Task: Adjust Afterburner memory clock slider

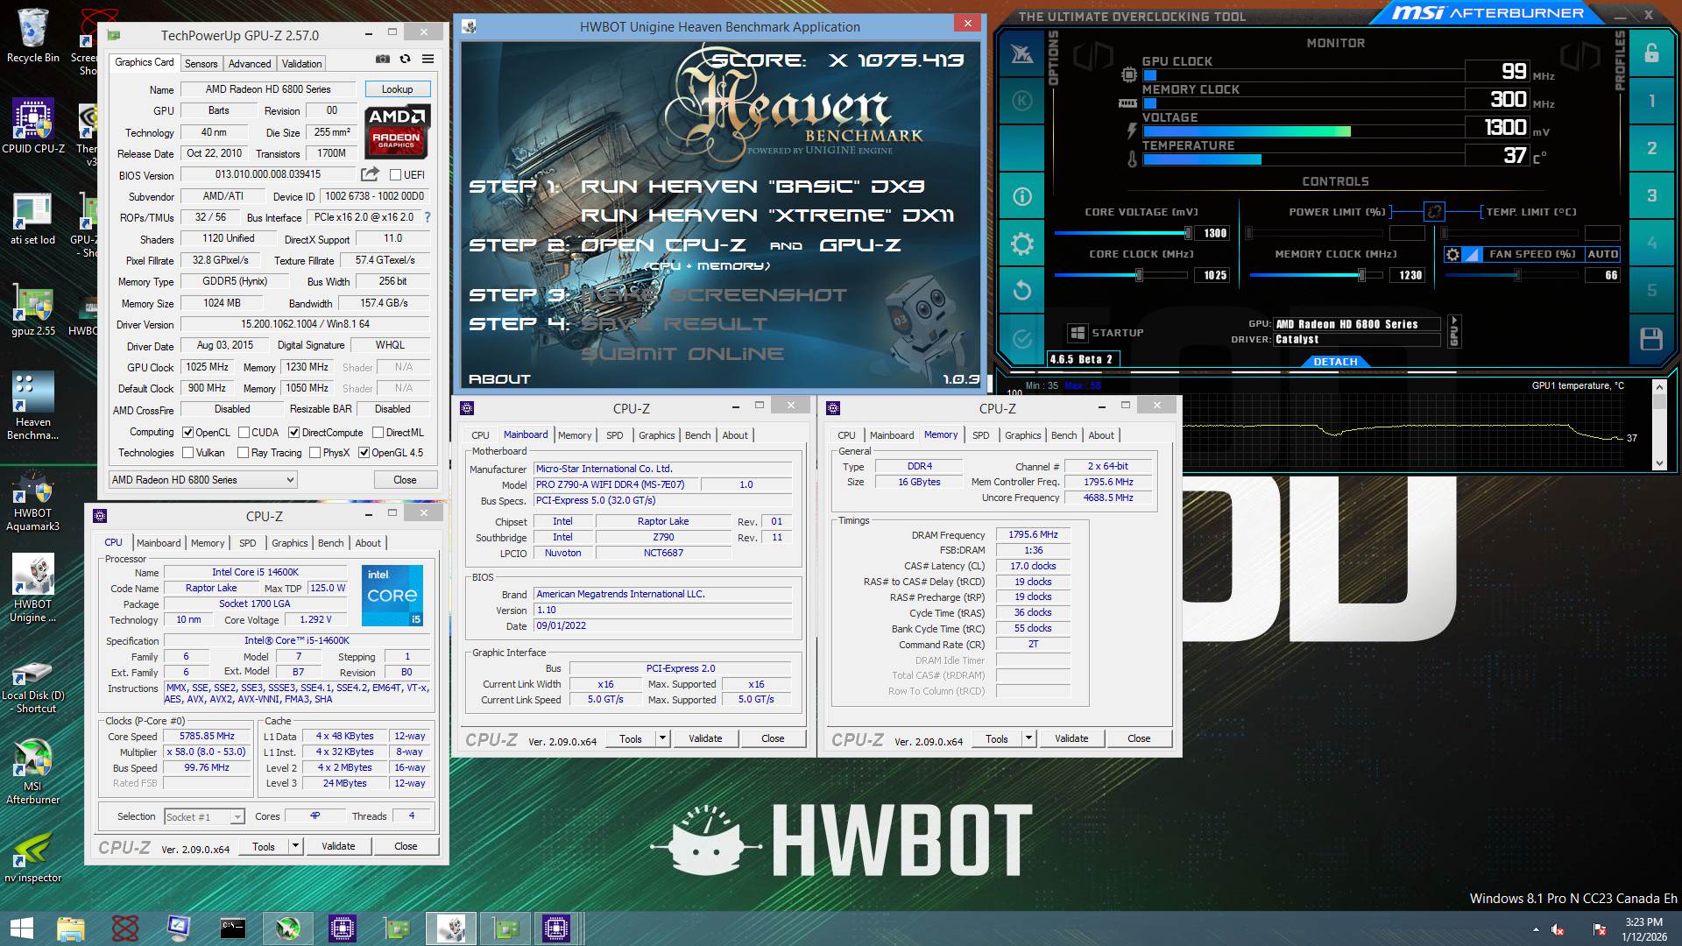Action: pos(1361,275)
